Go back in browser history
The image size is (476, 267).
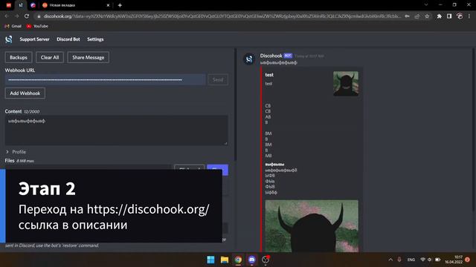(7, 16)
